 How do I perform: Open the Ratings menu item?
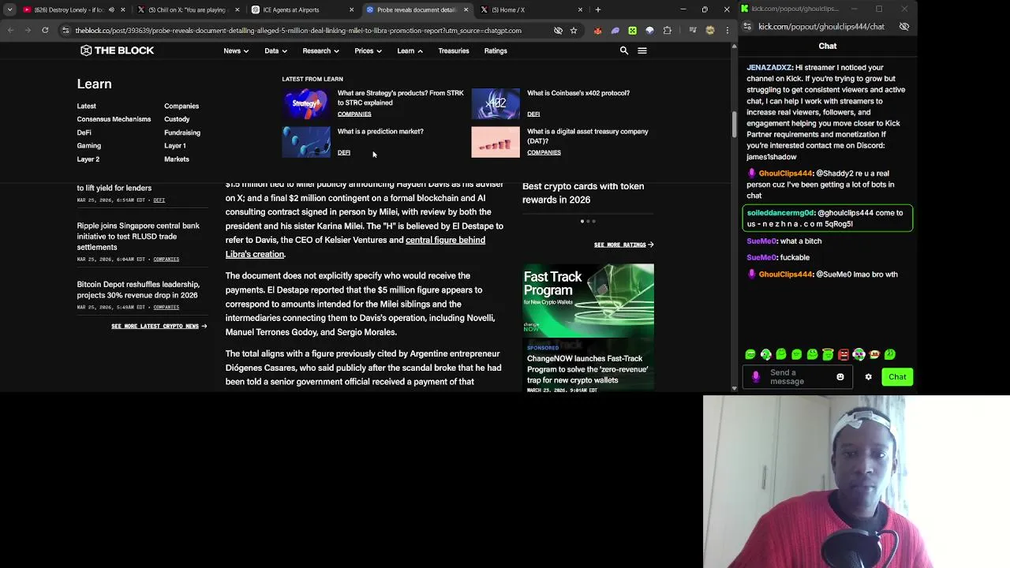pyautogui.click(x=496, y=50)
